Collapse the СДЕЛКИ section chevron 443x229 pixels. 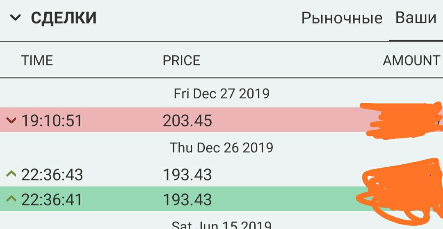tap(15, 18)
